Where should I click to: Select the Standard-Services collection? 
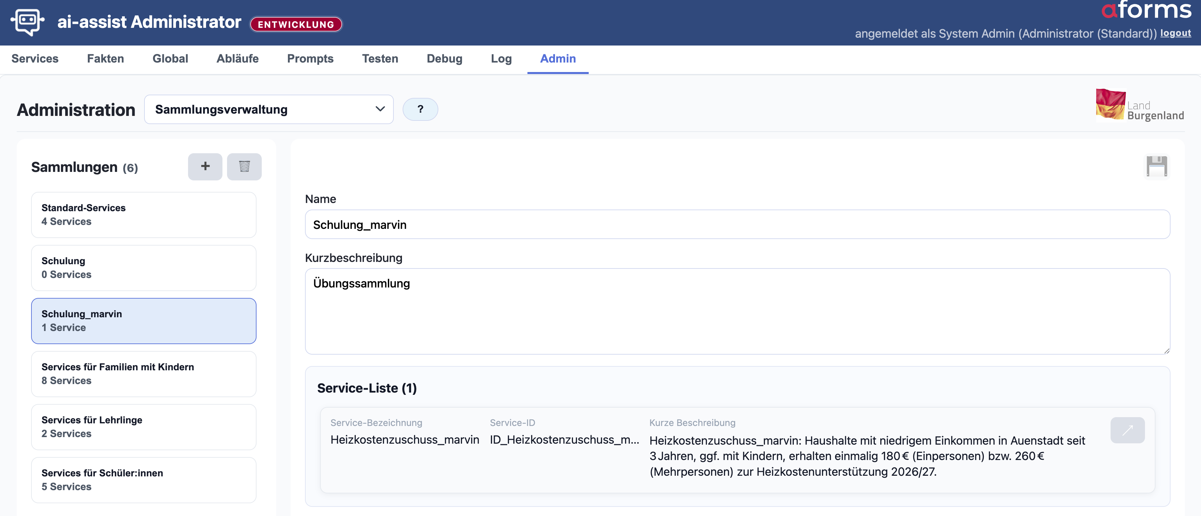(143, 215)
